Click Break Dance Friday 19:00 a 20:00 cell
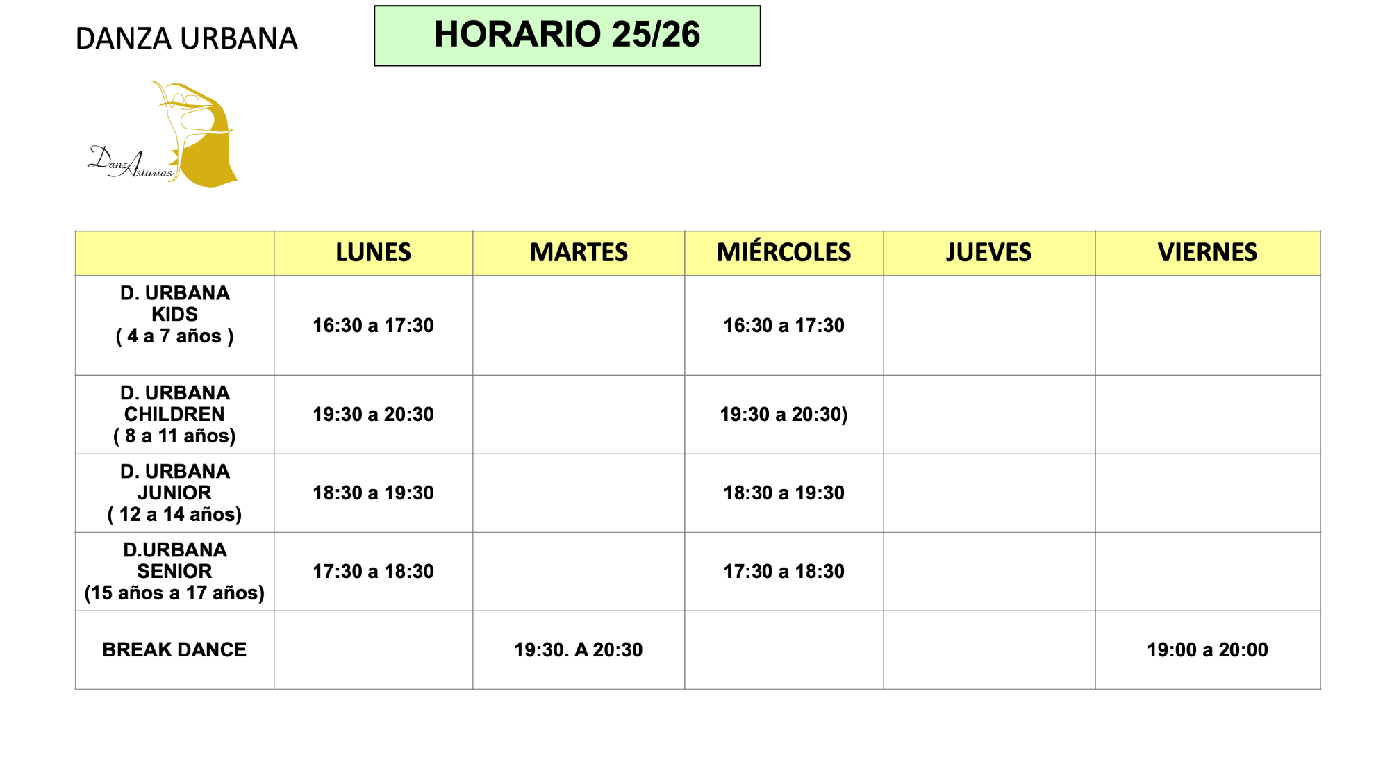 click(x=1207, y=649)
